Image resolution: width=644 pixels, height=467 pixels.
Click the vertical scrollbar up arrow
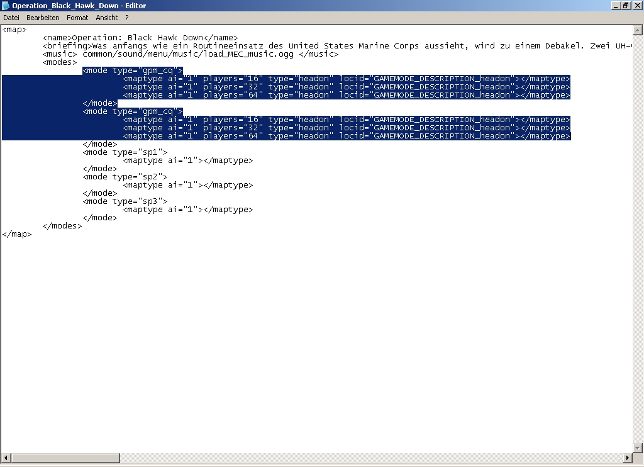[x=638, y=30]
